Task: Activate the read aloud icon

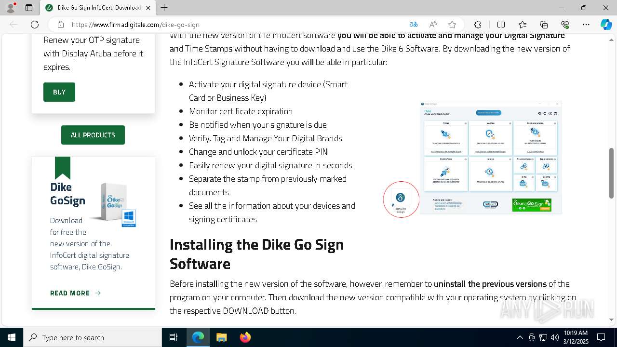Action: tap(433, 25)
